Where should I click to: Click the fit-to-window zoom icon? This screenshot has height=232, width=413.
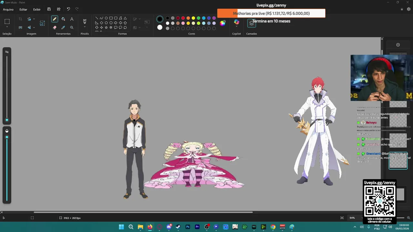click(342, 218)
